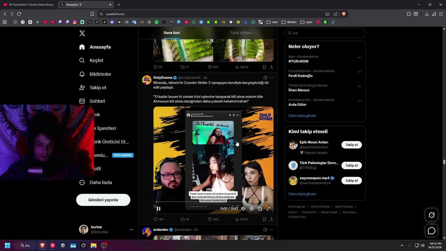446x251 pixels.
Task: Click the X logo in the sidebar
Action: (x=82, y=33)
